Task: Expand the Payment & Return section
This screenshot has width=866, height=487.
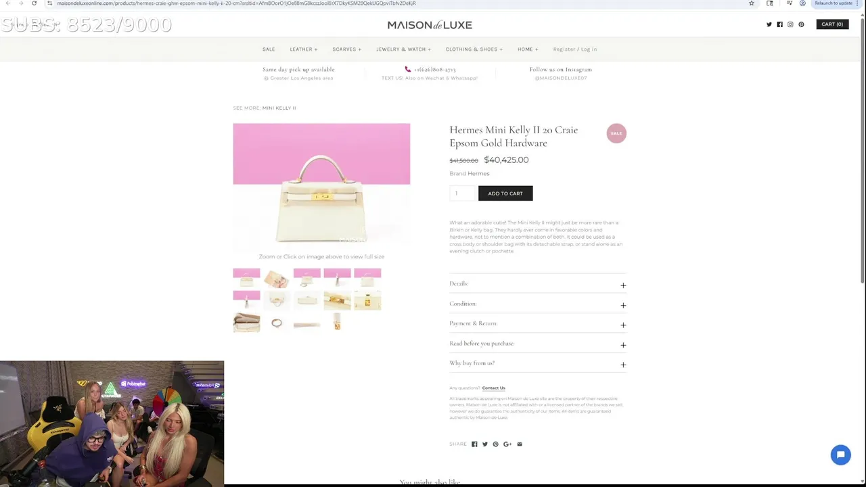Action: (x=538, y=323)
